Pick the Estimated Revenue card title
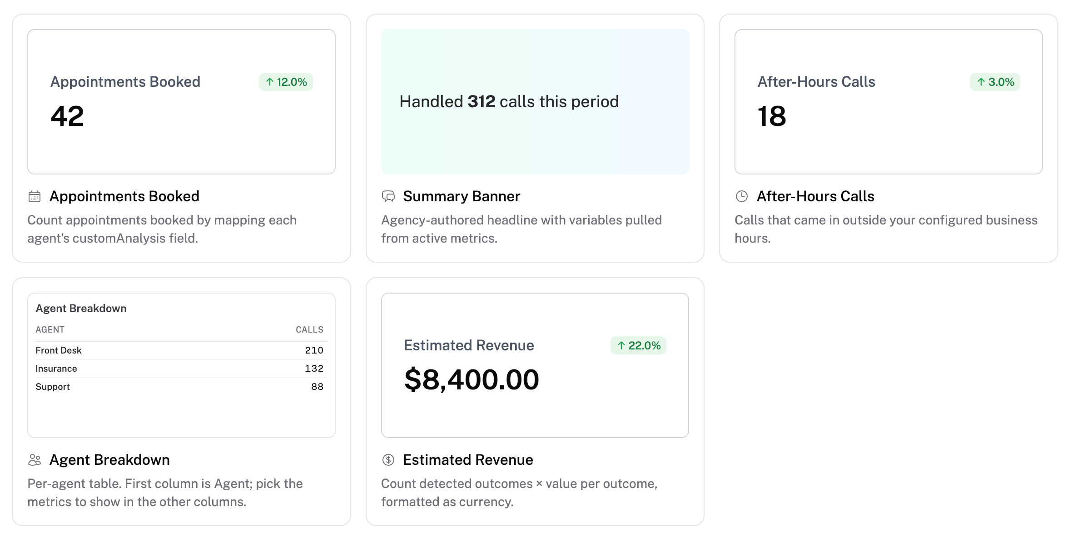 tap(468, 460)
